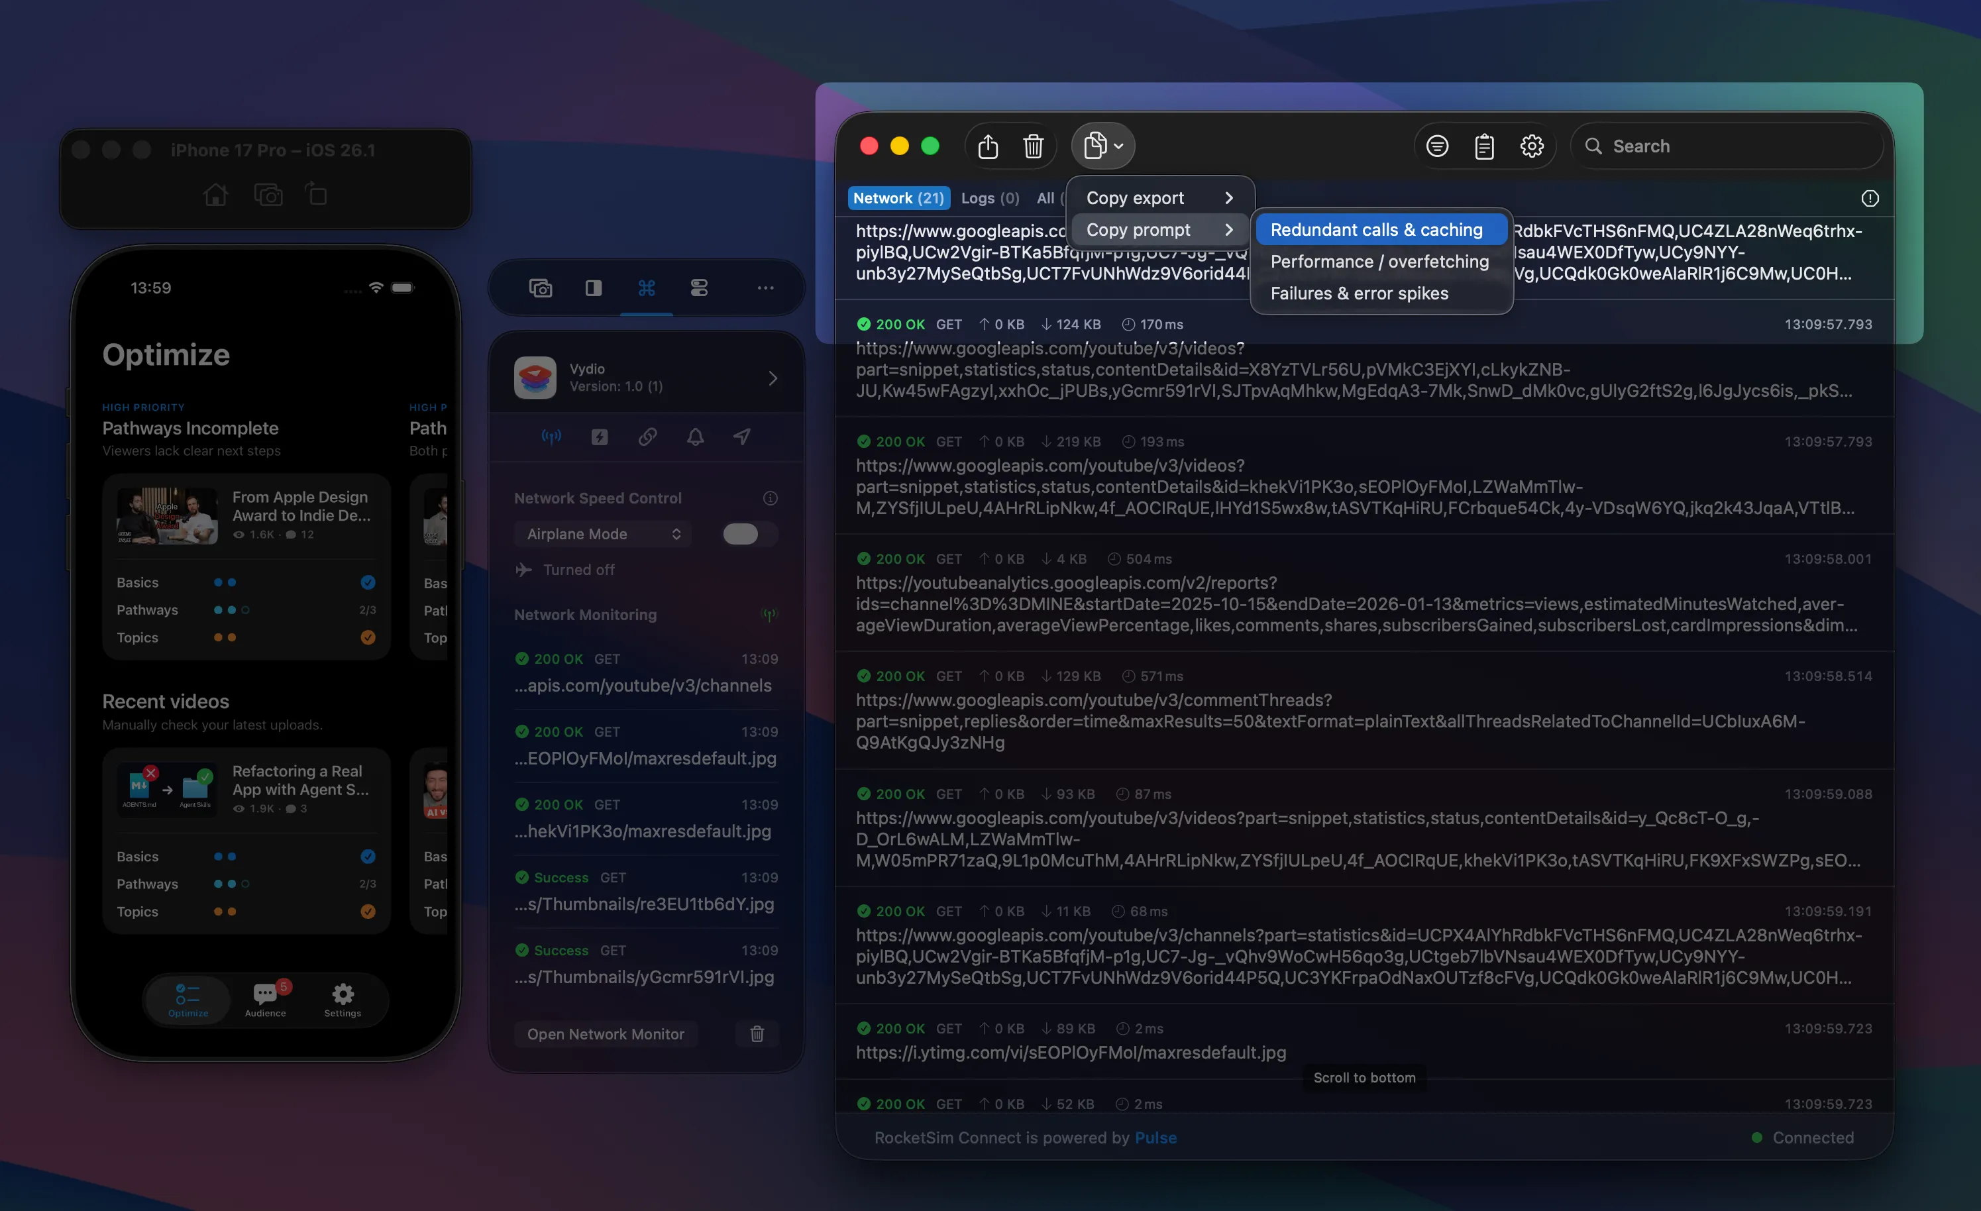Click Open Network Monitor button
Viewport: 1981px width, 1211px height.
coord(606,1034)
